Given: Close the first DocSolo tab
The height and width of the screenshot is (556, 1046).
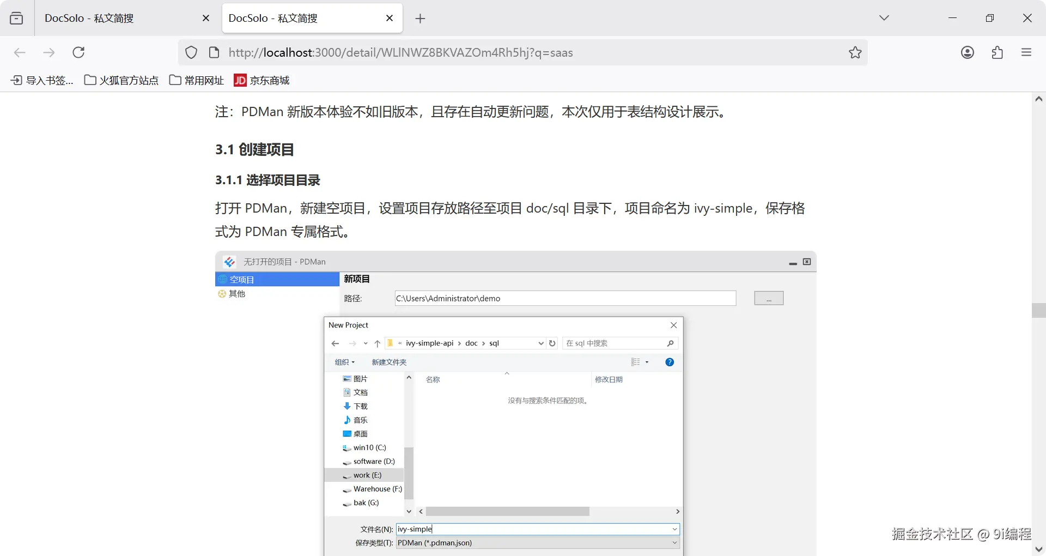Looking at the screenshot, I should [206, 18].
